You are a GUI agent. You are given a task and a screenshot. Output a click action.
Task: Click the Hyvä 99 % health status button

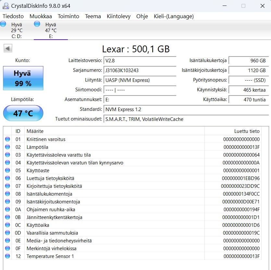[23, 78]
